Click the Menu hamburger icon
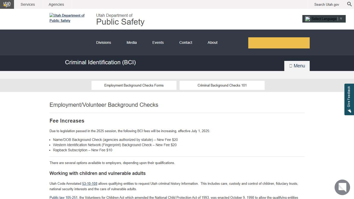This screenshot has width=354, height=199. pyautogui.click(x=291, y=66)
